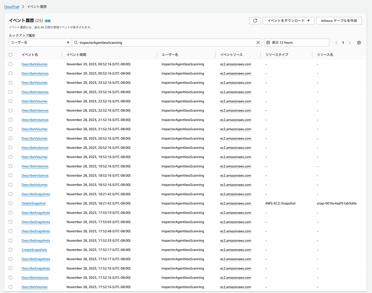The width and height of the screenshot is (372, 293).
Task: Click time November 28, 2023, 17:53:03
Action: [98, 222]
